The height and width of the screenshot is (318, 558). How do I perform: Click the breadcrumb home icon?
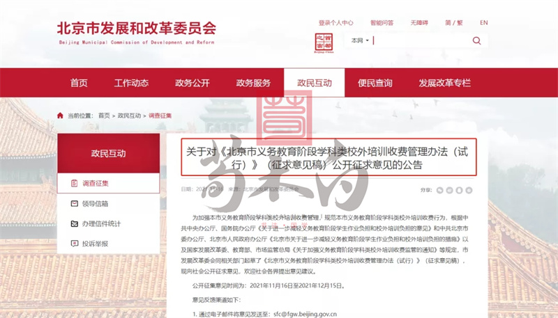pyautogui.click(x=60, y=116)
